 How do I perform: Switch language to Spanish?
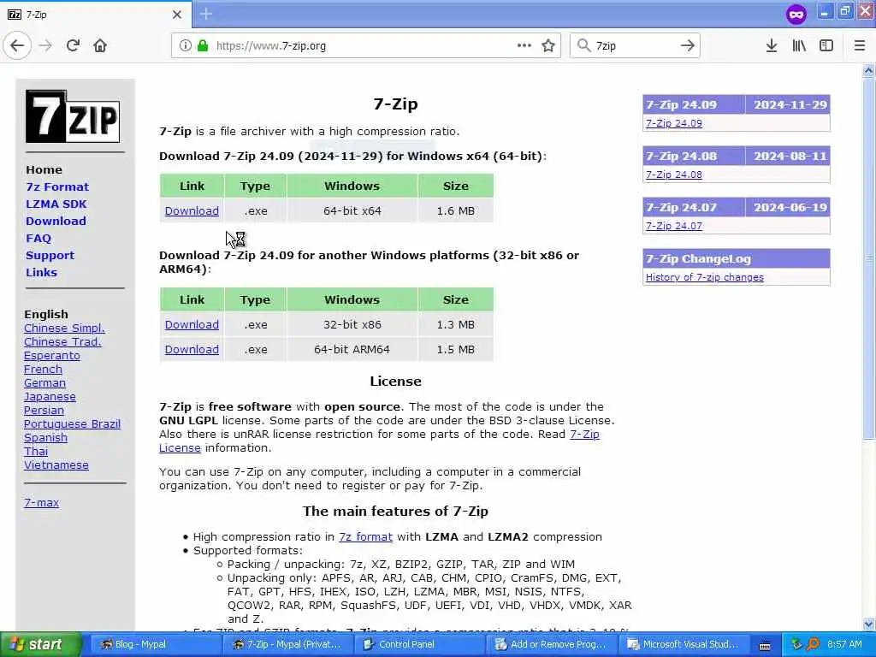pos(45,438)
